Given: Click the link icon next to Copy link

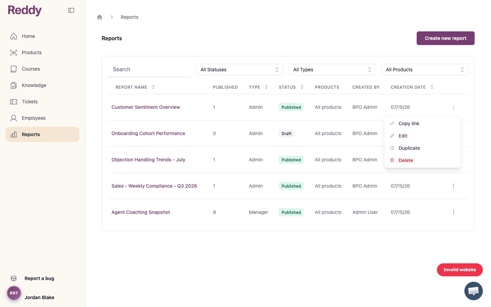Looking at the screenshot, I should pos(392,123).
